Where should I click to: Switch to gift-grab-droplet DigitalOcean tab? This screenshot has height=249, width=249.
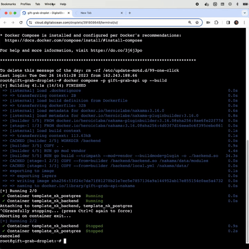click(46, 13)
